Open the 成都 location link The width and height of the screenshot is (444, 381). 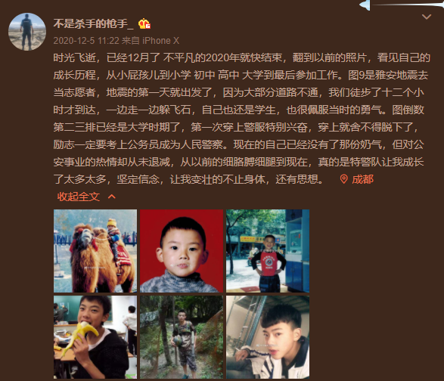coord(363,179)
